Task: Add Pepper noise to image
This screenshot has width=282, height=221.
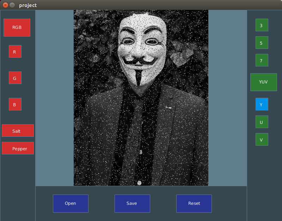Action: 18,148
